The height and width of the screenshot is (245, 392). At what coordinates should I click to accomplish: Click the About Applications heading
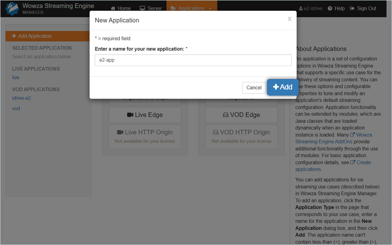click(x=321, y=49)
